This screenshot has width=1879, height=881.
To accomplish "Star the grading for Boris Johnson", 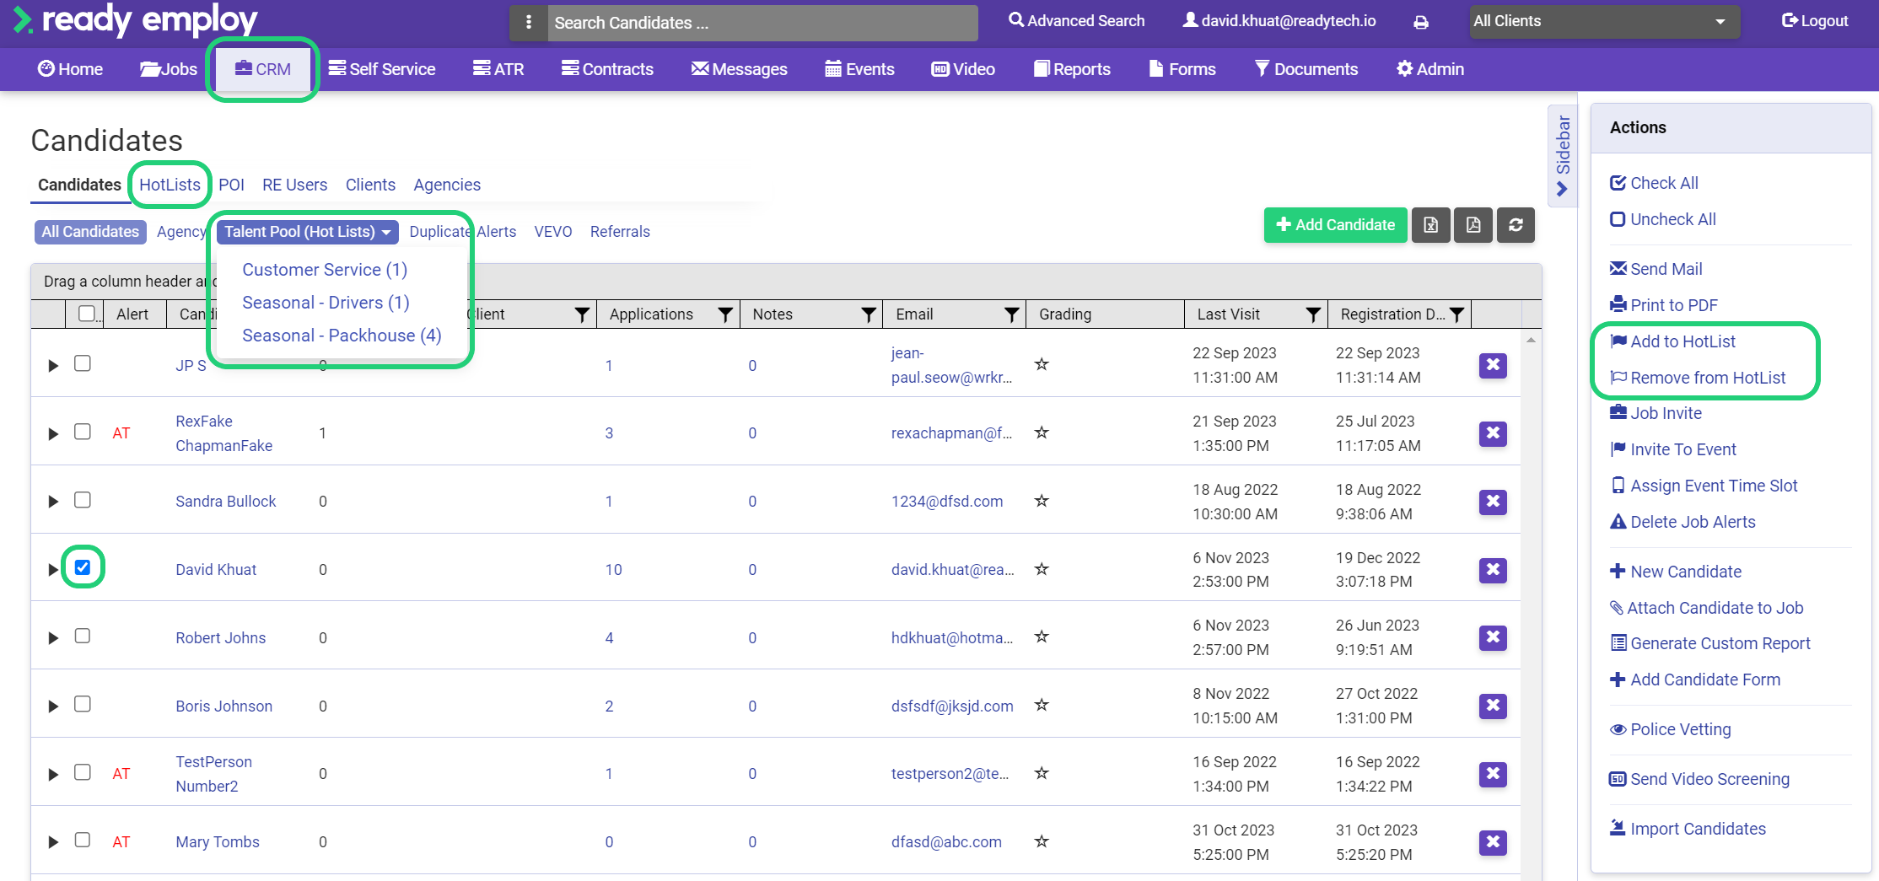I will [1042, 705].
